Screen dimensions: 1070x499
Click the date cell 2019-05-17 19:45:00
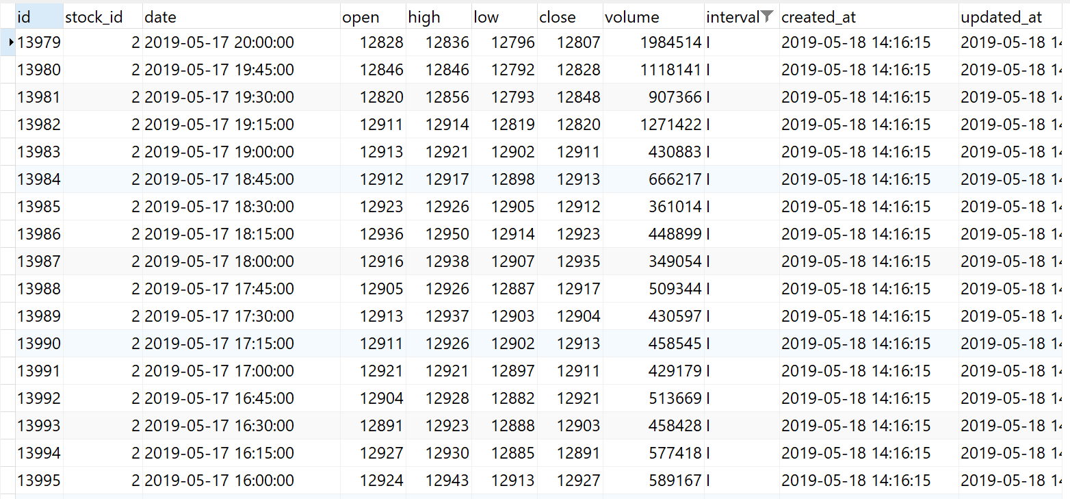click(242, 70)
